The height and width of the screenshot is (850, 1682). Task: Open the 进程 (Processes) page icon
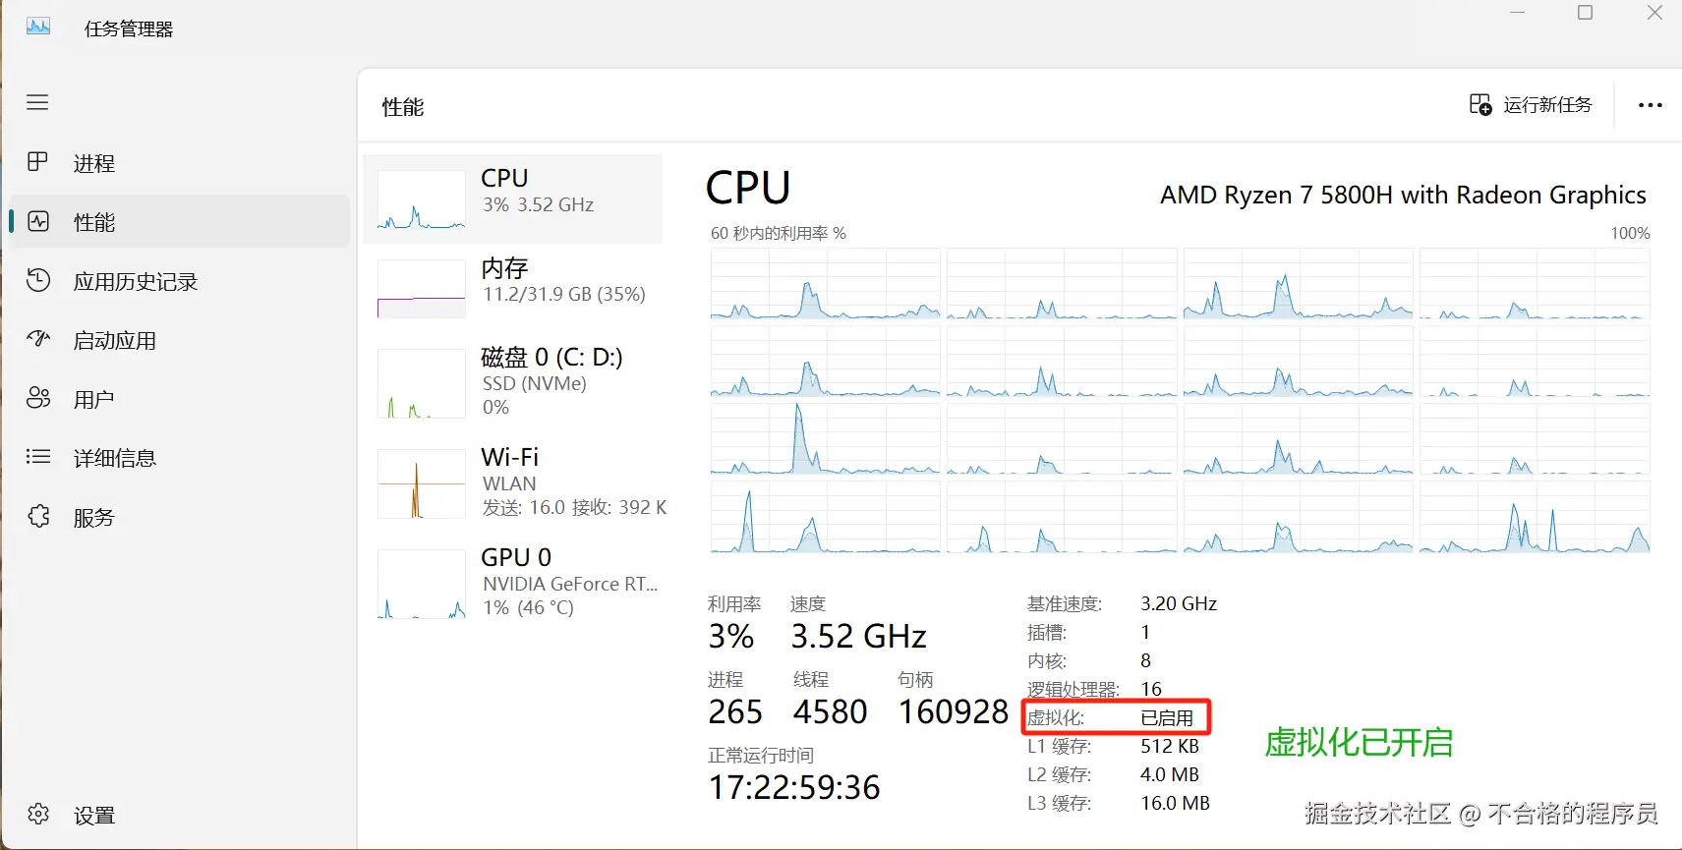point(37,162)
